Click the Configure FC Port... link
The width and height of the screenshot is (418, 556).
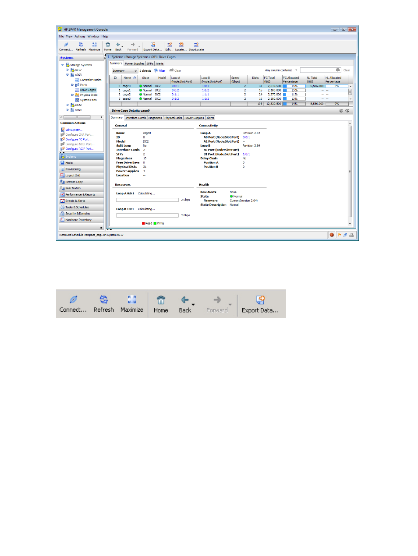pyautogui.click(x=78, y=140)
